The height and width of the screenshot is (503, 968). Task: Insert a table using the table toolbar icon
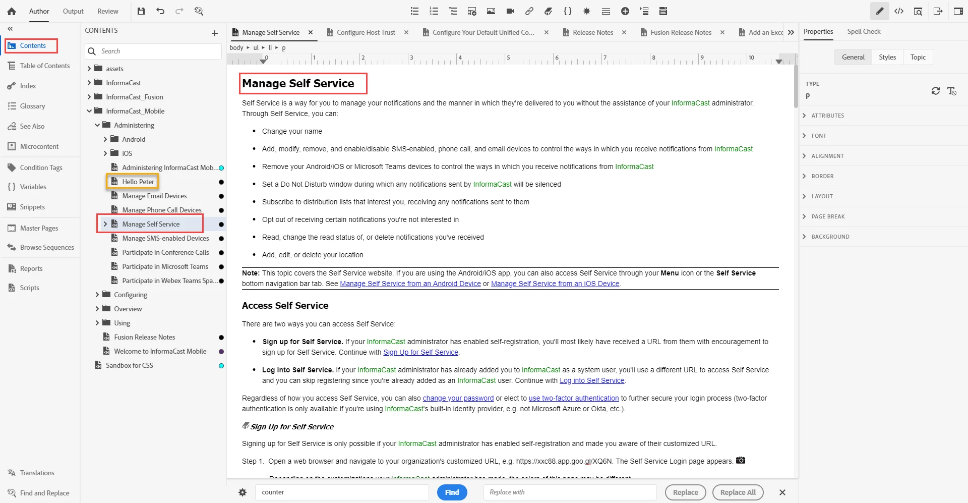pyautogui.click(x=472, y=11)
